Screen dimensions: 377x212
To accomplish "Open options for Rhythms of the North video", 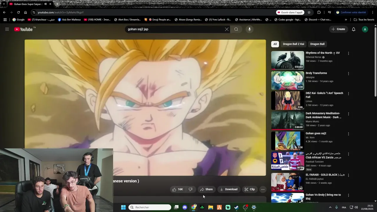I will [348, 53].
